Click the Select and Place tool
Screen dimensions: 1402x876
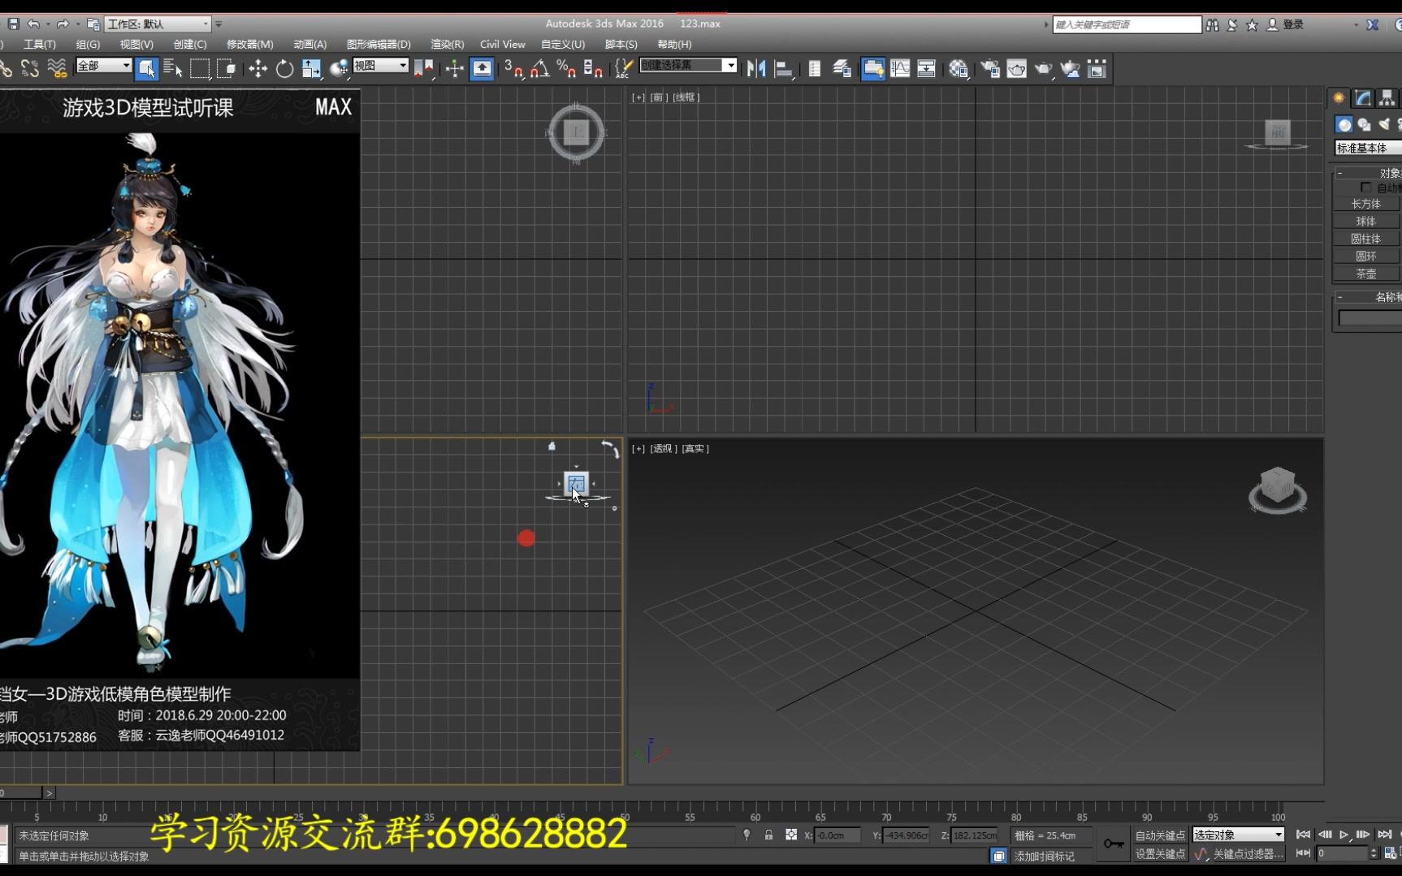(x=339, y=69)
